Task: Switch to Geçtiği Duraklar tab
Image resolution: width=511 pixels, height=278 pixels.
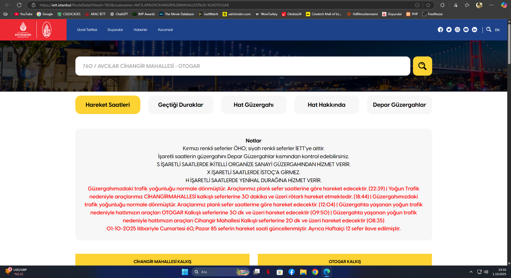Action: [x=180, y=105]
